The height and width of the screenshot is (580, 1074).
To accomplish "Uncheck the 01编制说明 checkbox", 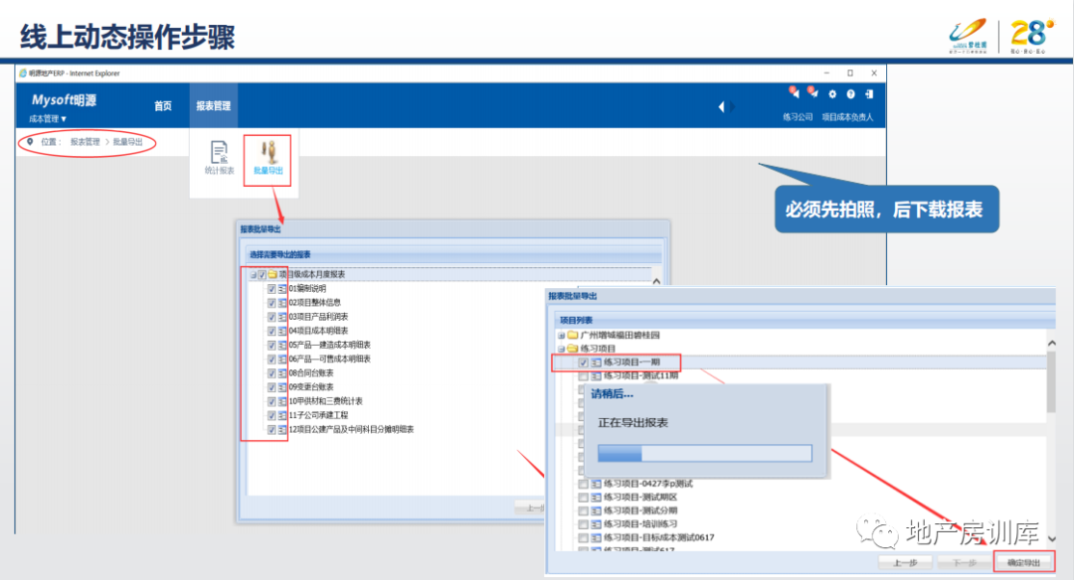I will pyautogui.click(x=271, y=289).
